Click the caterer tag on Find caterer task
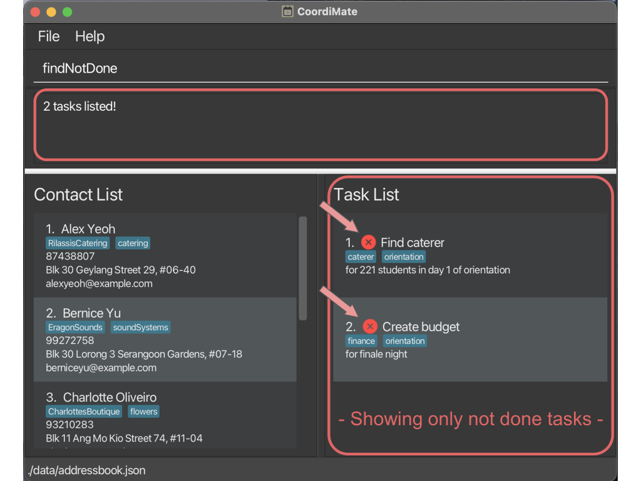 (361, 257)
